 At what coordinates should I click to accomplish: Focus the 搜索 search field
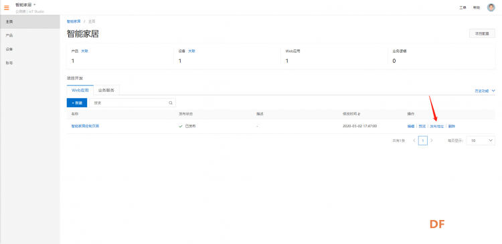pyautogui.click(x=133, y=103)
